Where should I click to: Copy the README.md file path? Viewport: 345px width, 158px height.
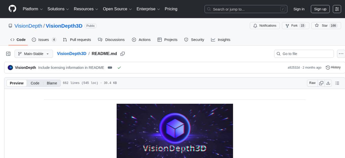[x=123, y=54]
